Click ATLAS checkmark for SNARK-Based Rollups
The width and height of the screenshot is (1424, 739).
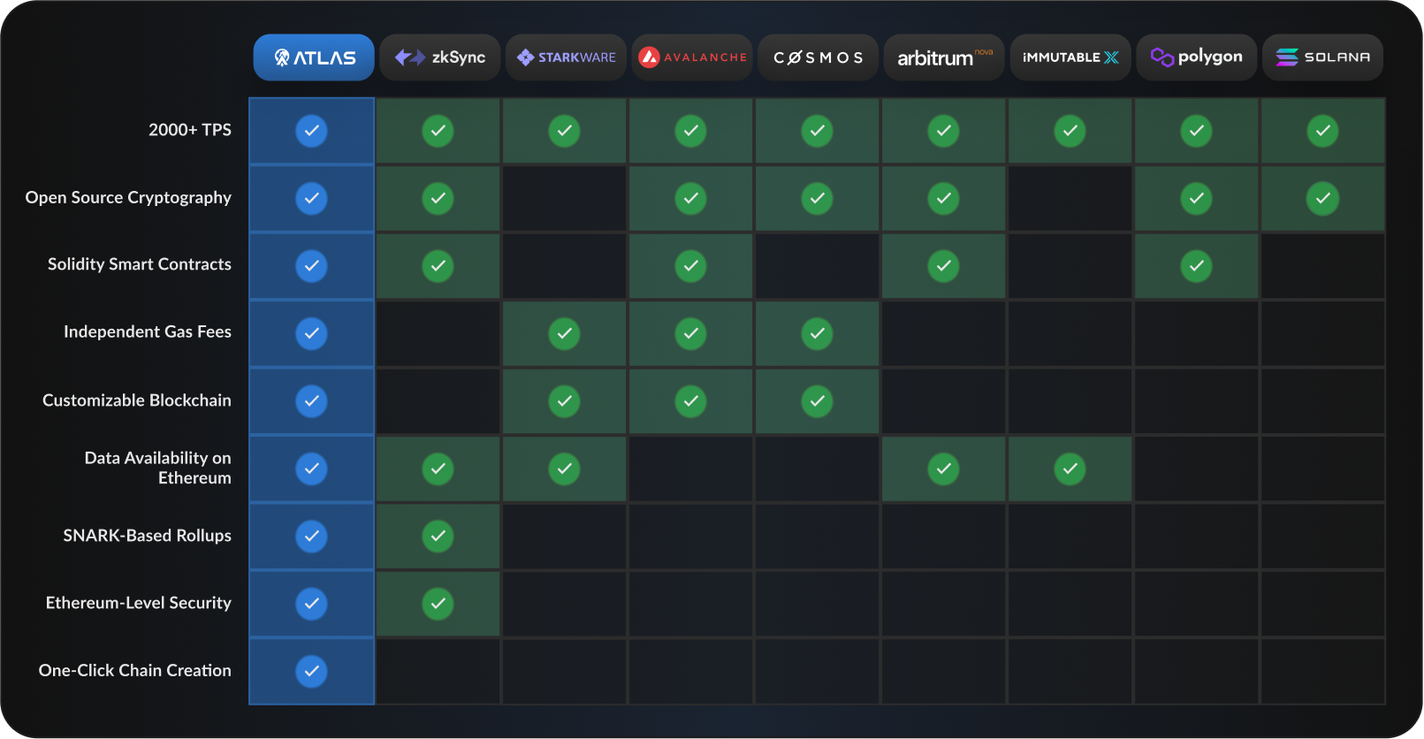(311, 537)
